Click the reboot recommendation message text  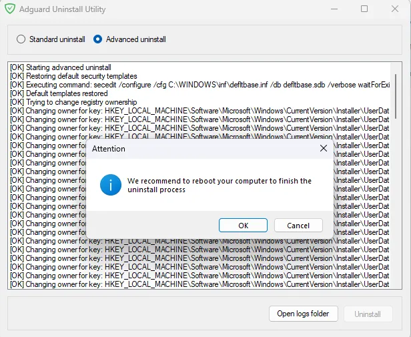pos(220,185)
